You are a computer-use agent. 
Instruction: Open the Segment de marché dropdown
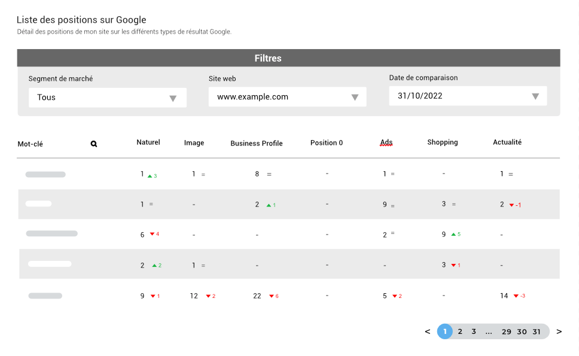(108, 98)
